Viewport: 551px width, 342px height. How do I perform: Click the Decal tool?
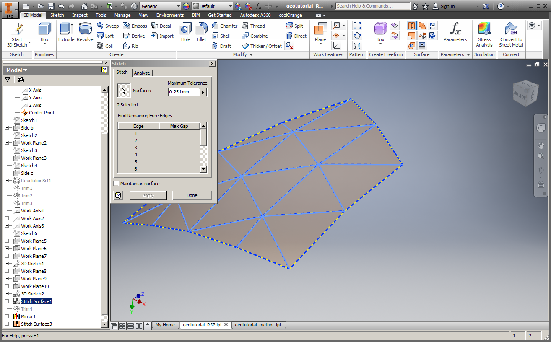point(161,26)
